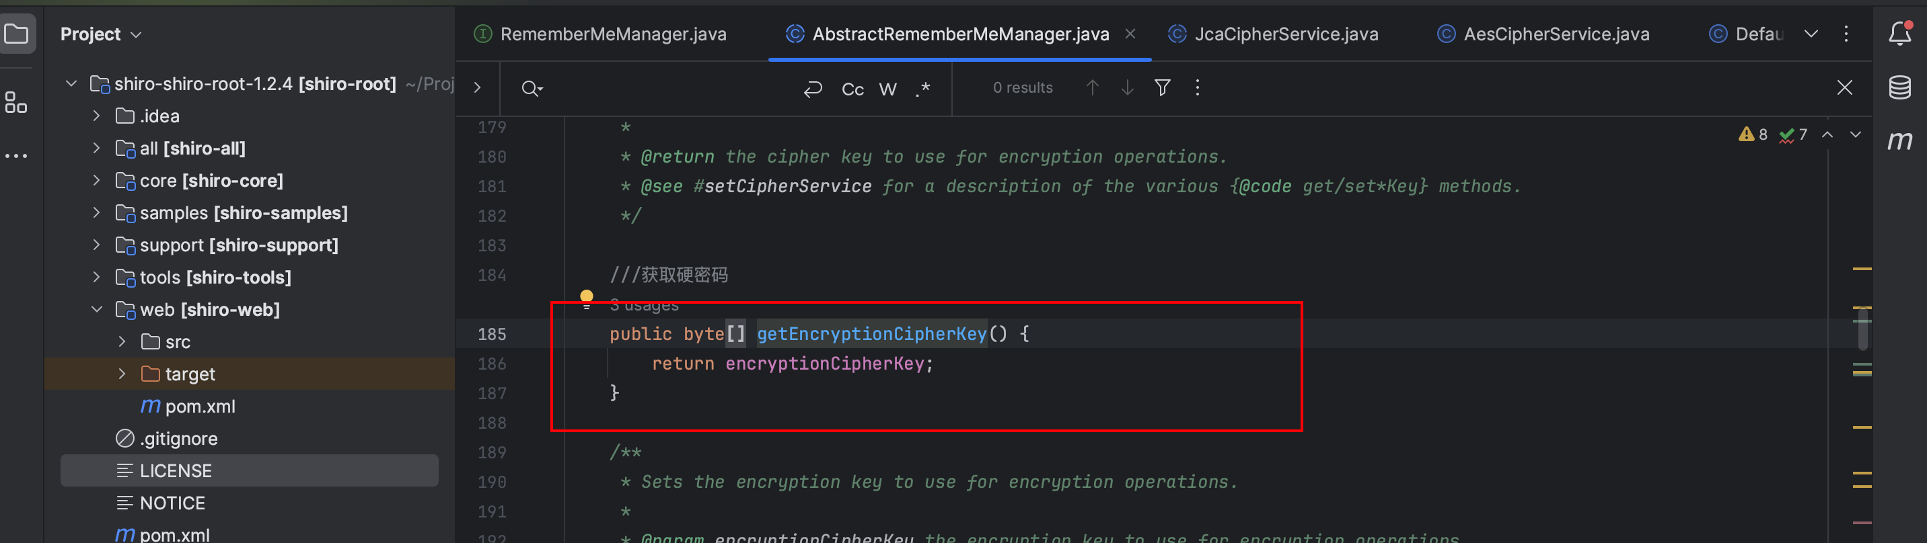Click the warnings count indicator 8

coord(1753,134)
